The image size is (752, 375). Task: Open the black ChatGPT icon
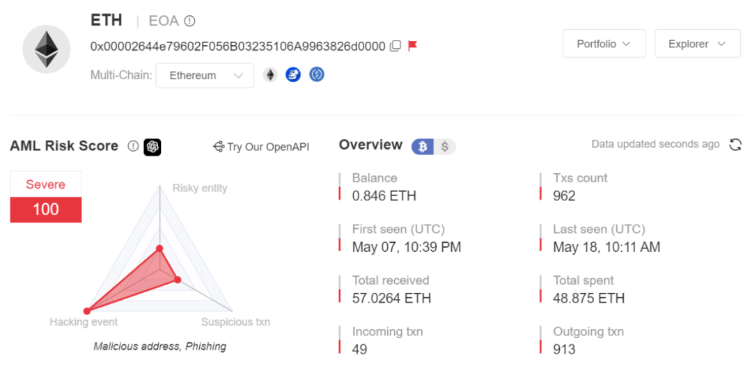152,147
